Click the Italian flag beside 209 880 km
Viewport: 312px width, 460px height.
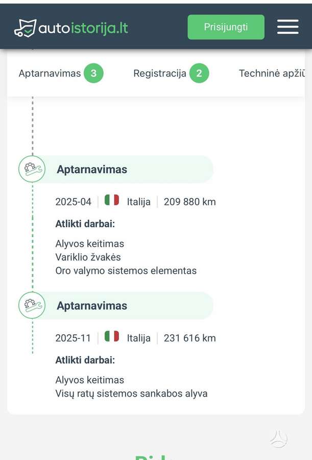pos(112,200)
